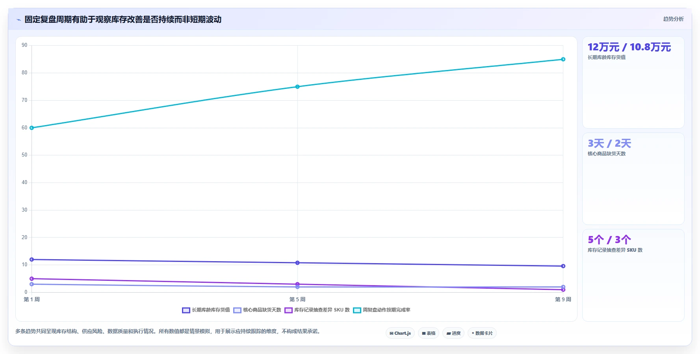Click the 第 1 周 x-axis label

coord(32,299)
